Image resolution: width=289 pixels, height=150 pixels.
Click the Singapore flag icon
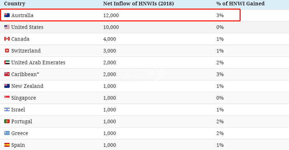(7, 98)
